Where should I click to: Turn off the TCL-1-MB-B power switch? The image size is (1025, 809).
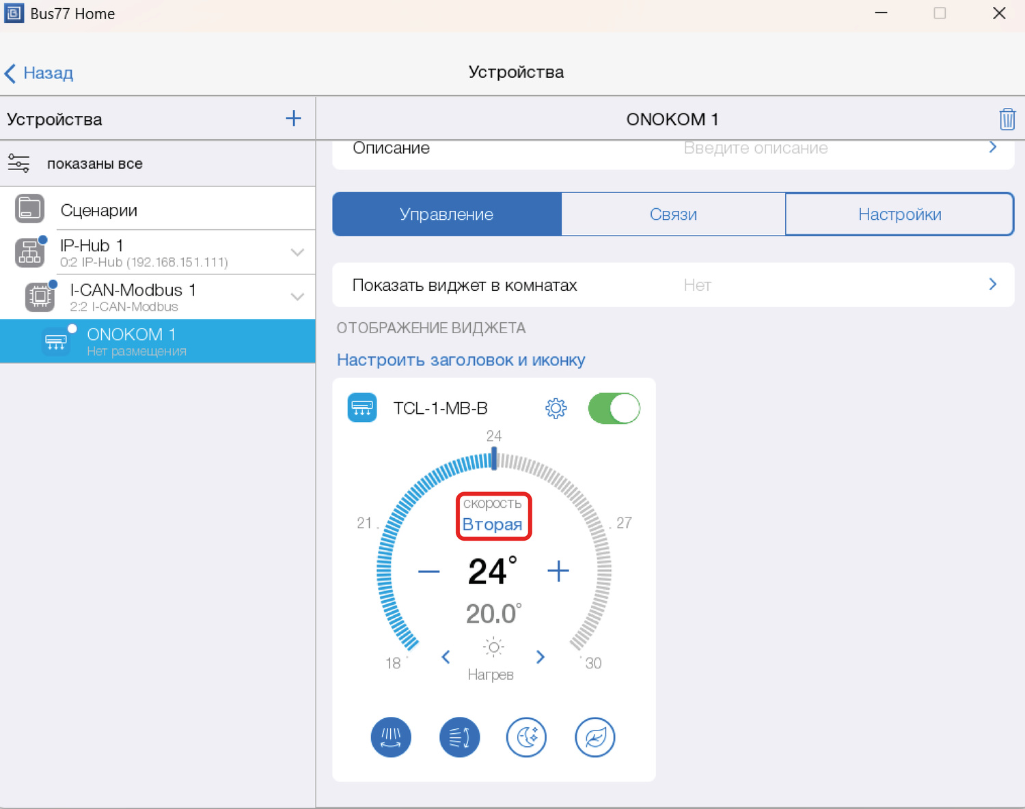click(x=614, y=408)
